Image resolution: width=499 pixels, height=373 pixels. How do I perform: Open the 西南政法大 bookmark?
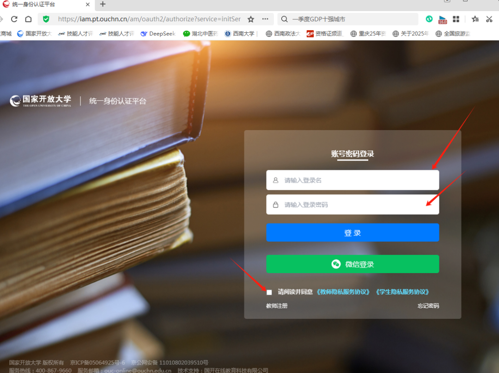(283, 33)
